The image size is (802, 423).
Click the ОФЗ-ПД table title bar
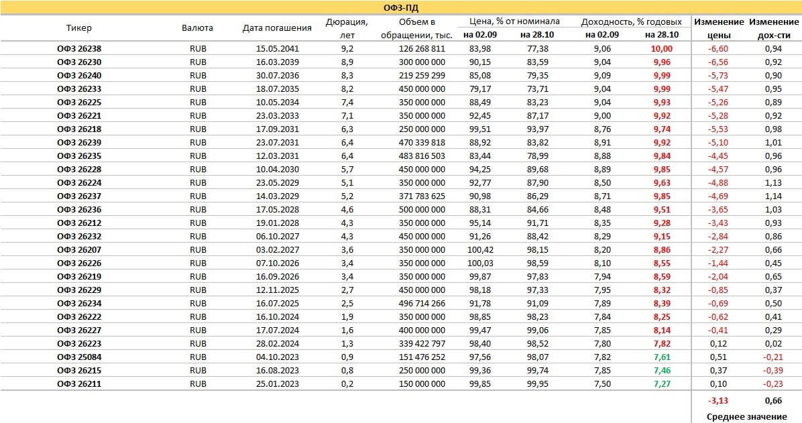coord(401,7)
